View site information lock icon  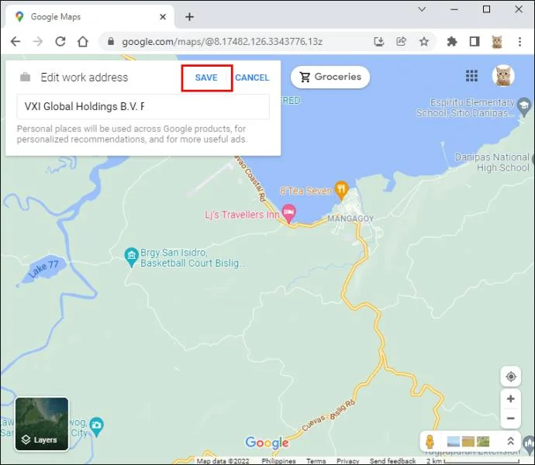pyautogui.click(x=111, y=41)
